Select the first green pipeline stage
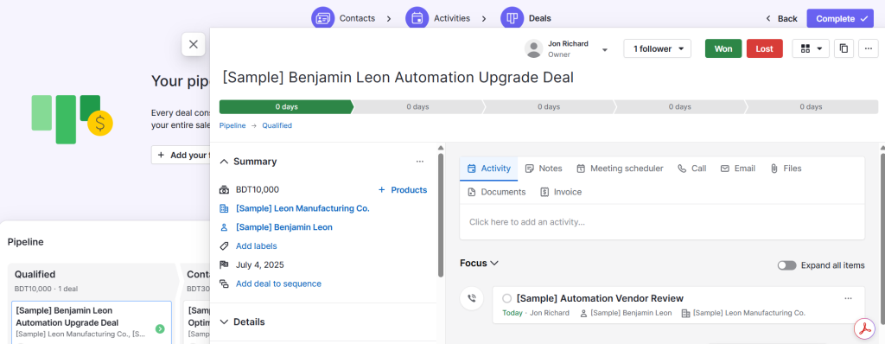This screenshot has height=344, width=885. coord(286,107)
